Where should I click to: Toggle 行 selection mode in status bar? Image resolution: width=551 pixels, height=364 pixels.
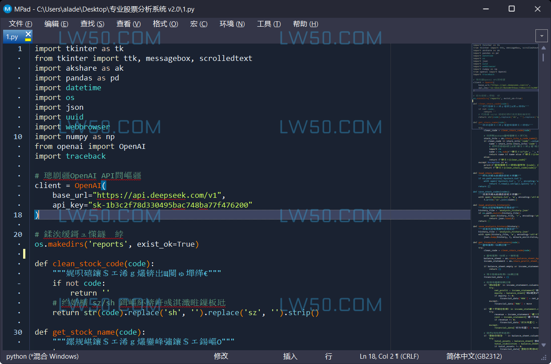[328, 356]
